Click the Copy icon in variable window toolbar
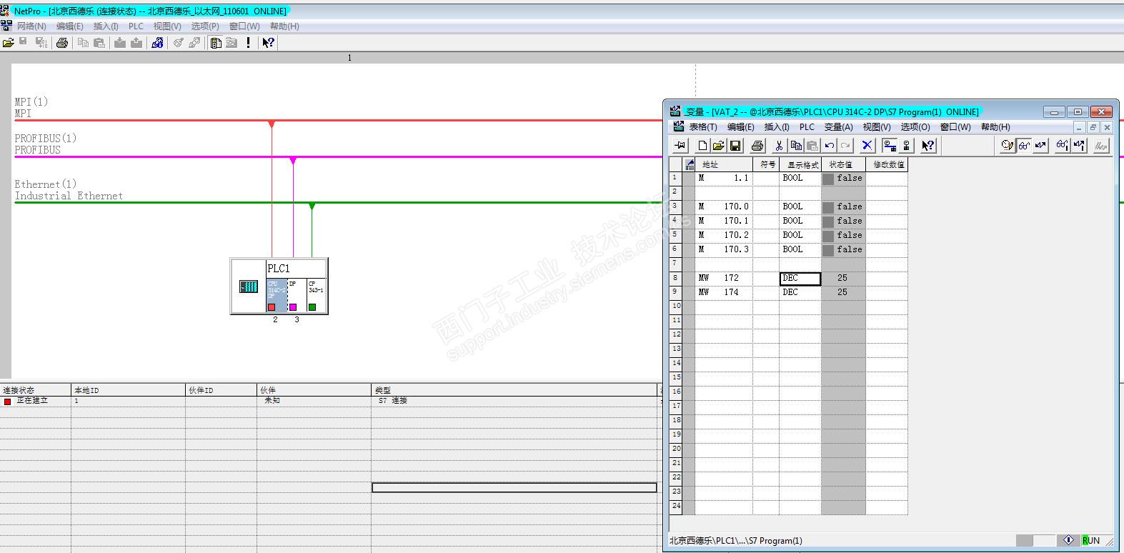Screen dimensions: 1124x553 [795, 146]
